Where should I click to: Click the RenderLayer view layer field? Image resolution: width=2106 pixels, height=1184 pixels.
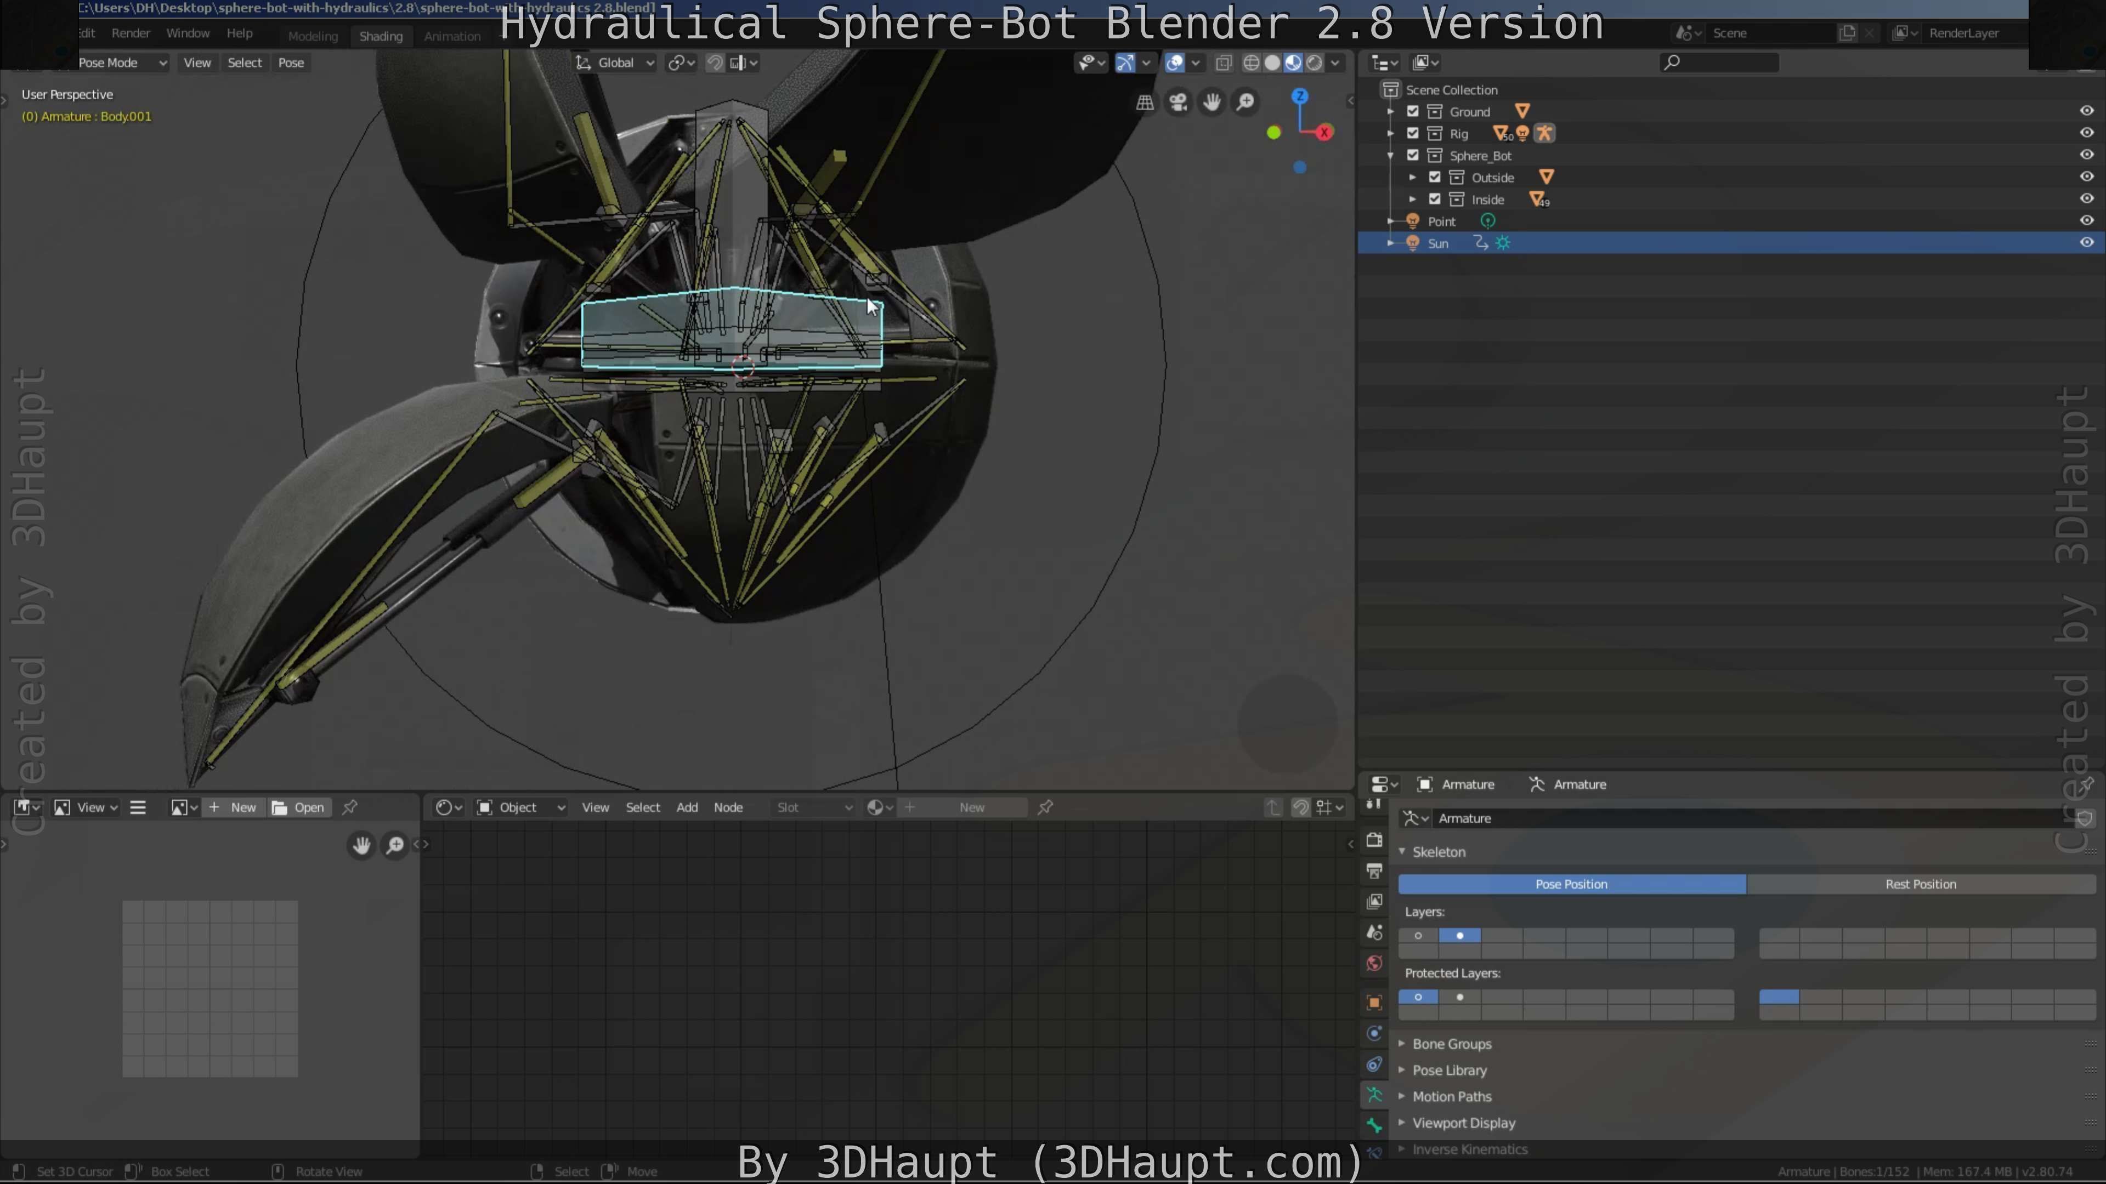1974,33
